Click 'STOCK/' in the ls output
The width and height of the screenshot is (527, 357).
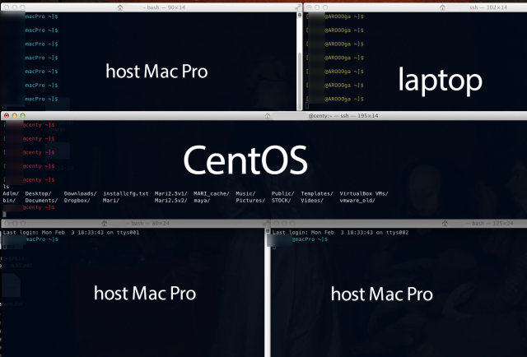281,201
